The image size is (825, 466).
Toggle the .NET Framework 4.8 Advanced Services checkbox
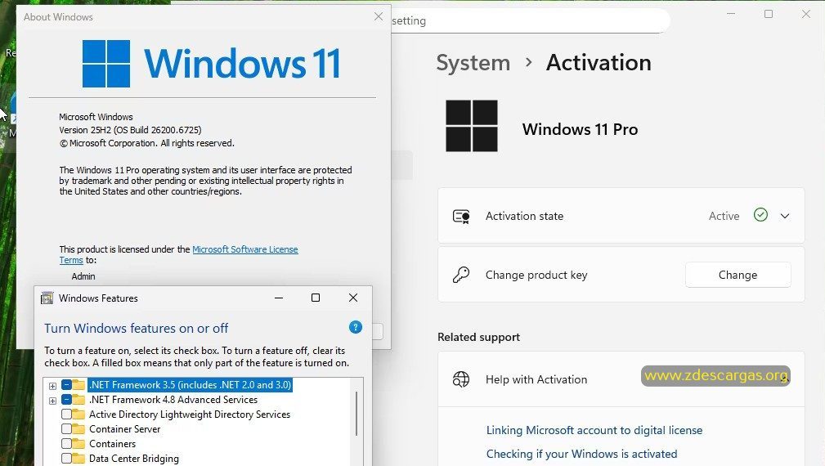click(x=66, y=399)
